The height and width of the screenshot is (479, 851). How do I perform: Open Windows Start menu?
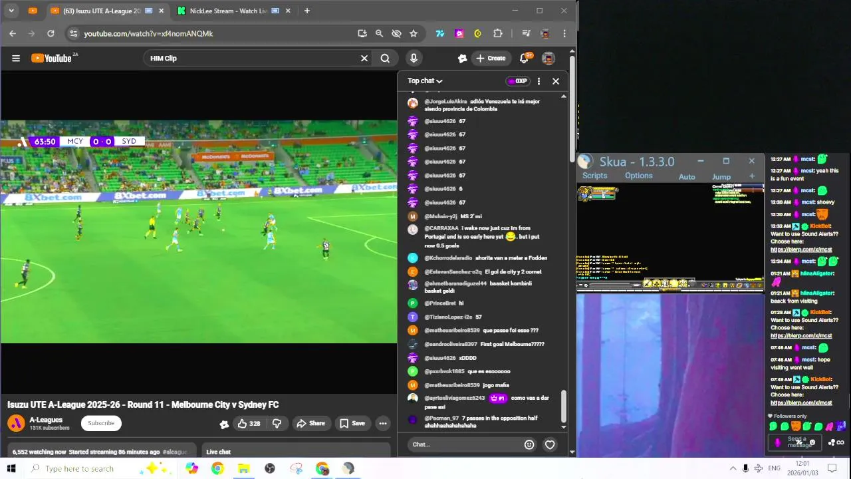pos(11,468)
